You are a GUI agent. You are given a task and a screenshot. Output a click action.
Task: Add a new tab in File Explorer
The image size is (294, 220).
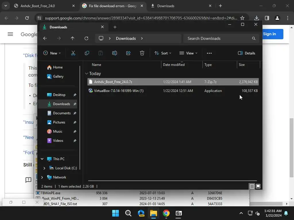(115, 27)
